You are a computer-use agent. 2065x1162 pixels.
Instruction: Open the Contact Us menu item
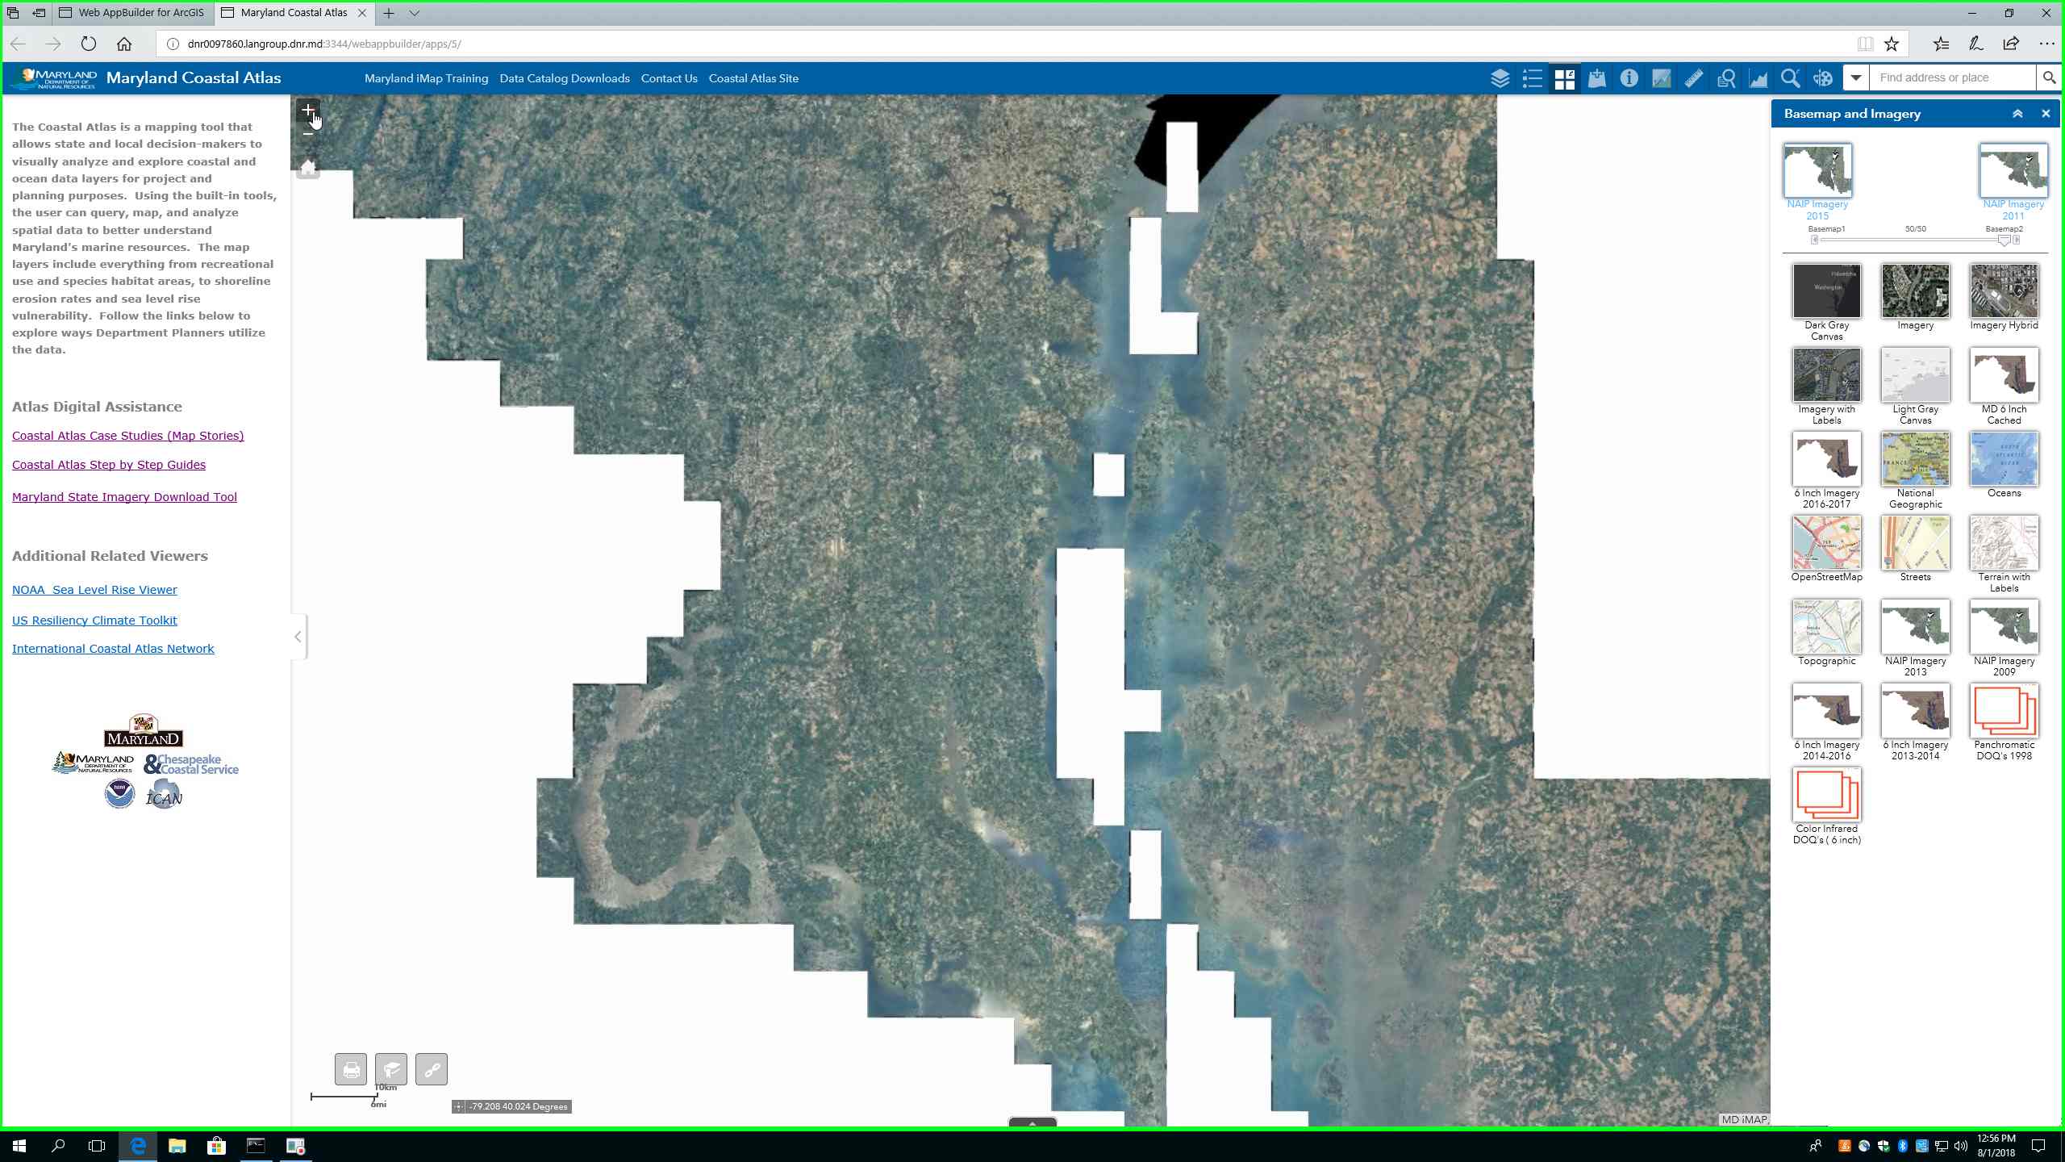[x=669, y=78]
